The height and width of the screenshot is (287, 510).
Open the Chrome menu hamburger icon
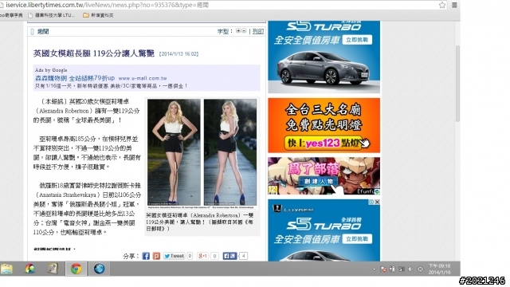click(x=454, y=5)
